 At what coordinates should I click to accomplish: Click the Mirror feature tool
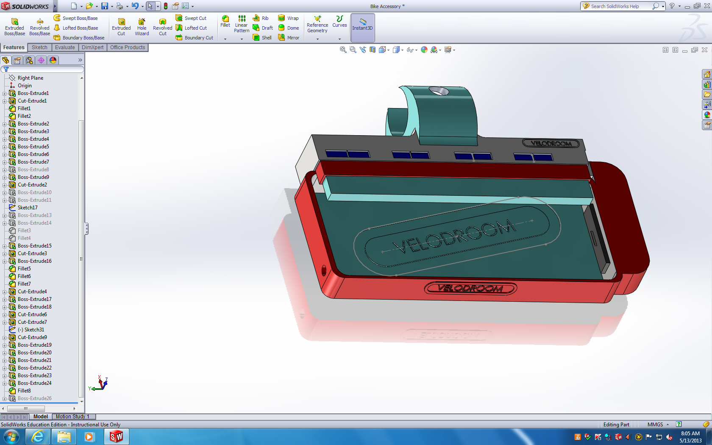(x=289, y=38)
